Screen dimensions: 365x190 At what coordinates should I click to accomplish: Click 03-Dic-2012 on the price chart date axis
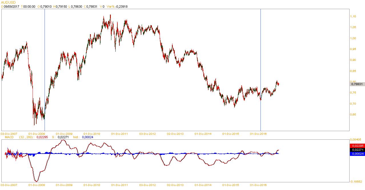point(147,133)
